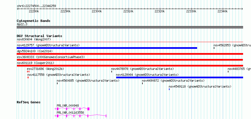251x119 pixels.
Task: Click the RefSeq Genes track title
Action: tap(28, 102)
